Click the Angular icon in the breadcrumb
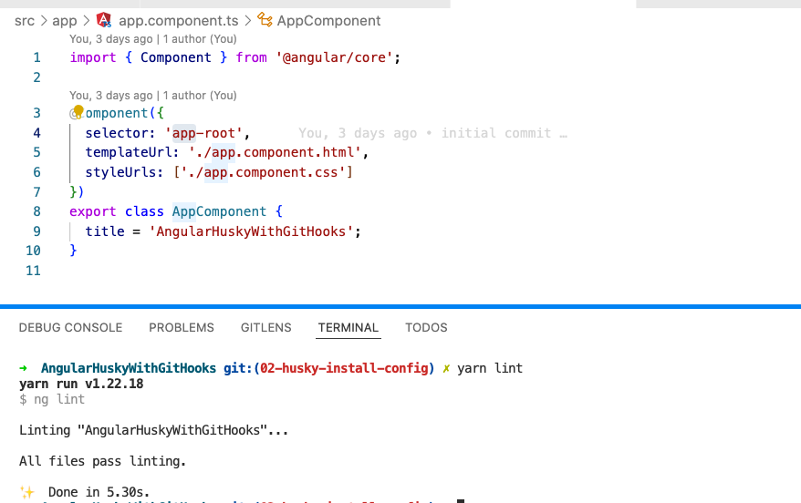This screenshot has width=801, height=503. coord(104,20)
